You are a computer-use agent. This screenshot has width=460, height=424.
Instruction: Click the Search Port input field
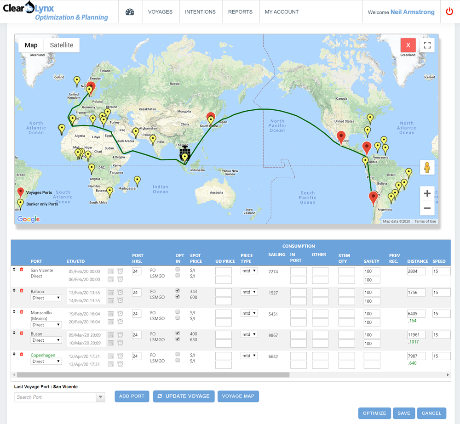pyautogui.click(x=55, y=397)
